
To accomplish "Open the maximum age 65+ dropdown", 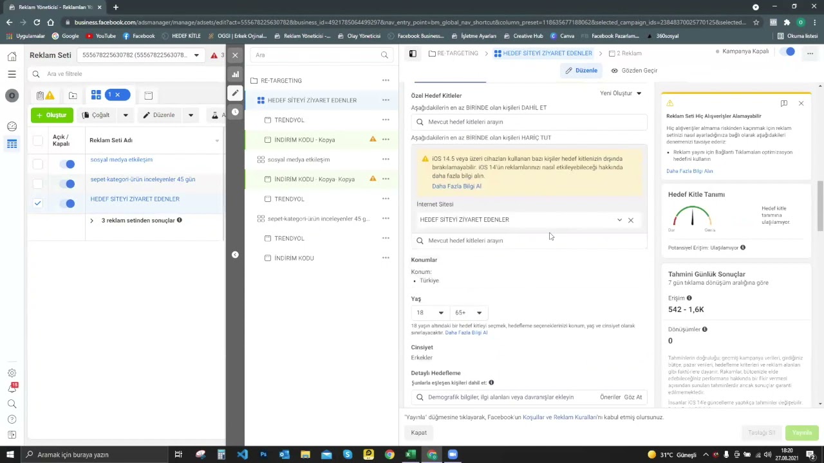I will (469, 313).
